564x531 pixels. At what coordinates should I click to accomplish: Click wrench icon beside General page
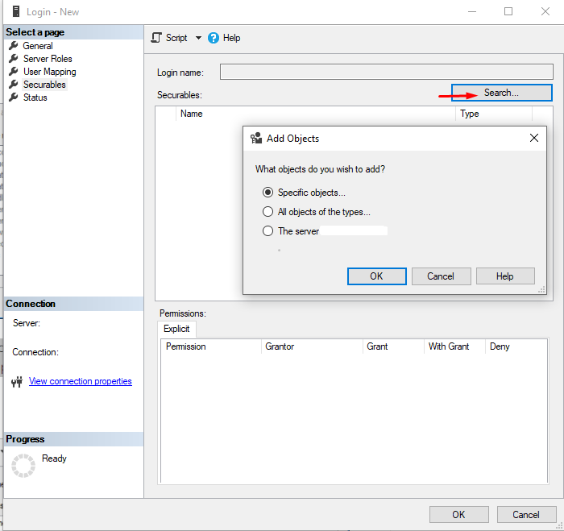point(14,46)
